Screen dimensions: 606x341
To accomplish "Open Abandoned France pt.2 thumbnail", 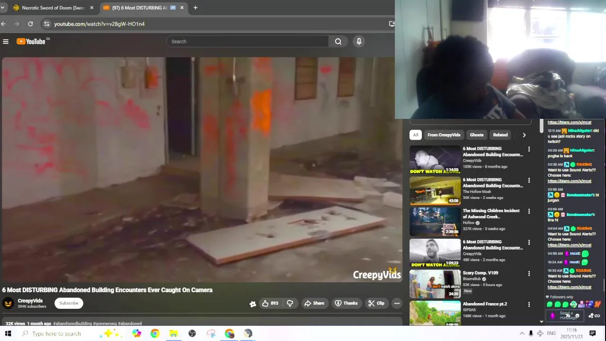I will click(435, 313).
